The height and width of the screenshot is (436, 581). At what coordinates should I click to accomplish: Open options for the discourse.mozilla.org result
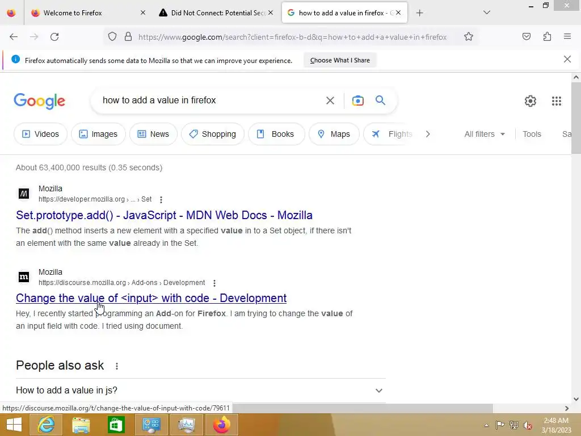click(214, 283)
